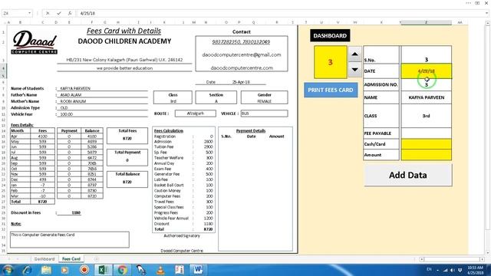Click the Windows Start button
Screen dimensions: 491x276
tap(8, 270)
